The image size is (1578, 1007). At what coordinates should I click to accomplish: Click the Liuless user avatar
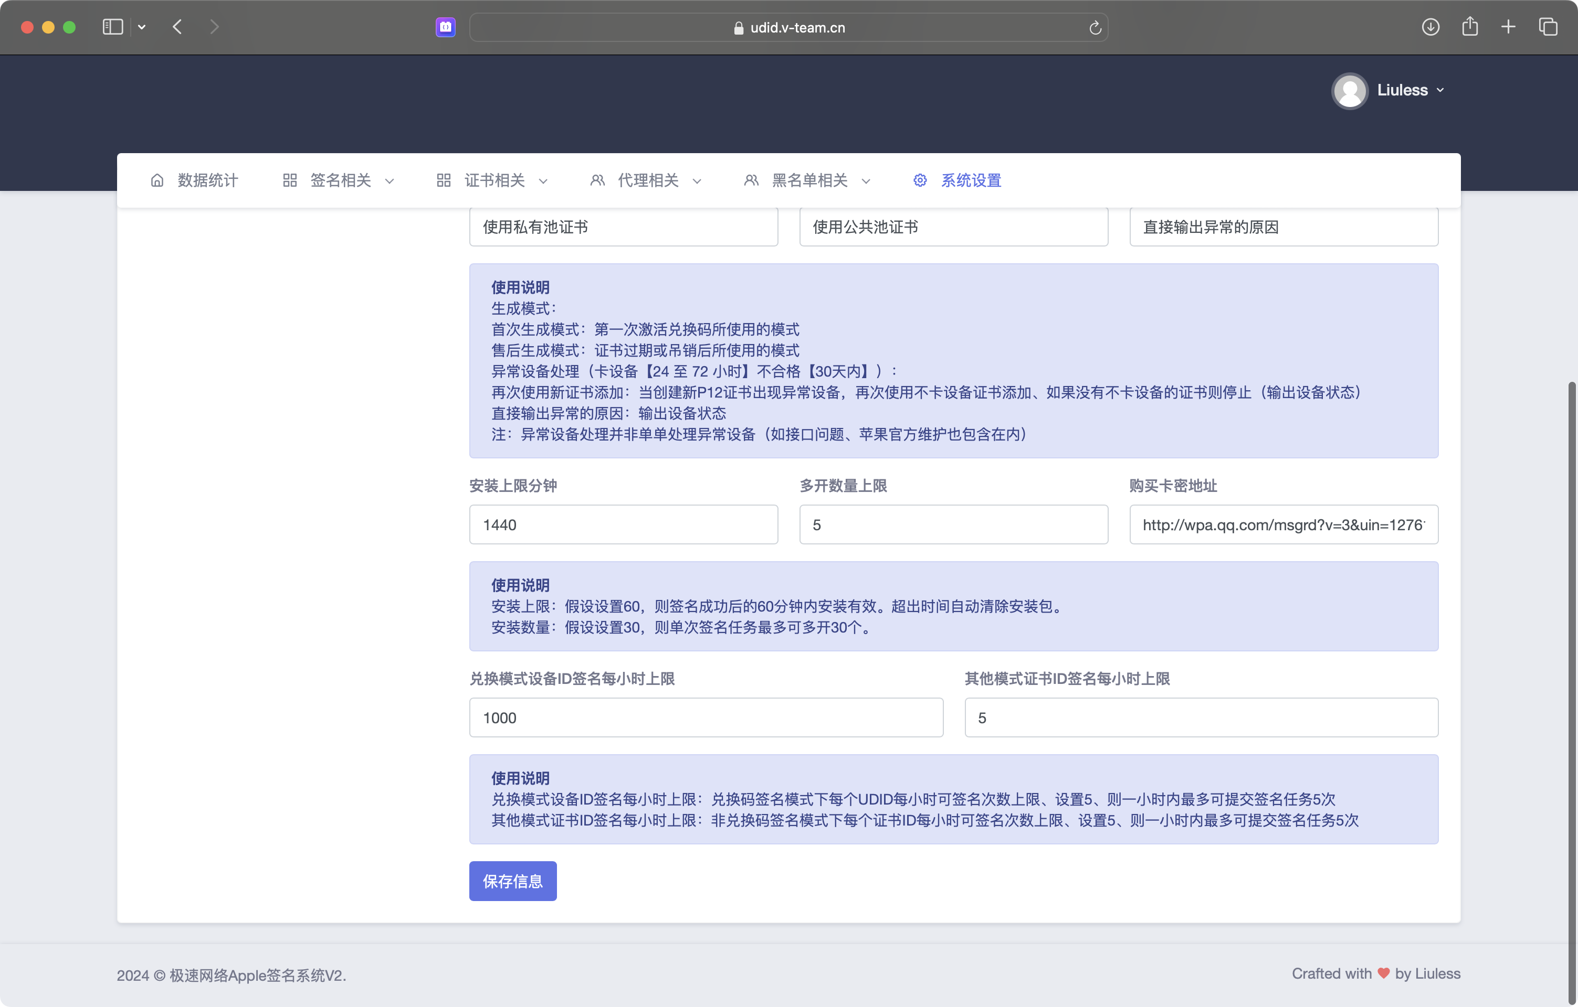pos(1350,90)
